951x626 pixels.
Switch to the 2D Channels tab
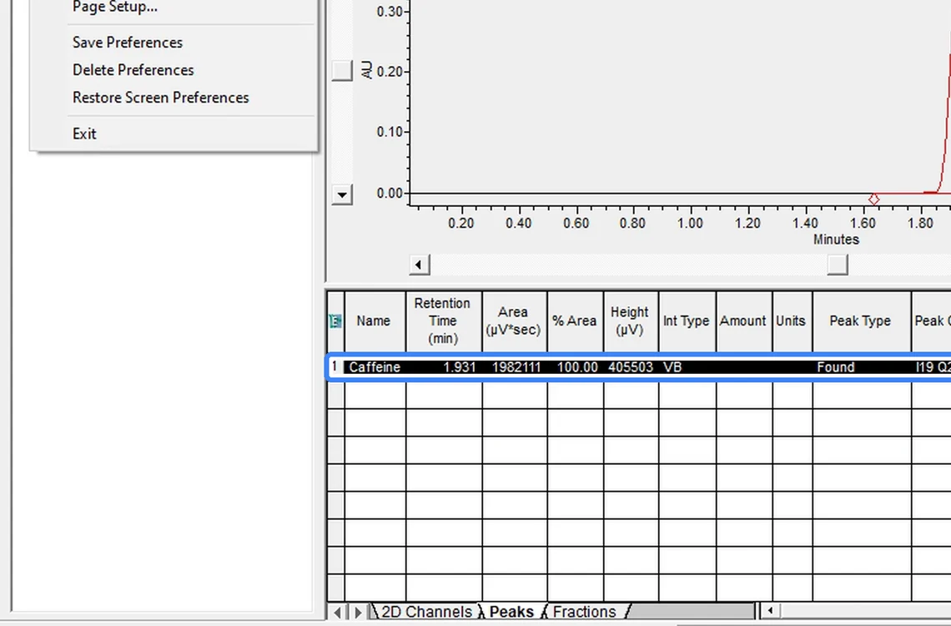pyautogui.click(x=425, y=612)
